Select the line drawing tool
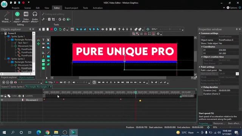 coord(48,53)
